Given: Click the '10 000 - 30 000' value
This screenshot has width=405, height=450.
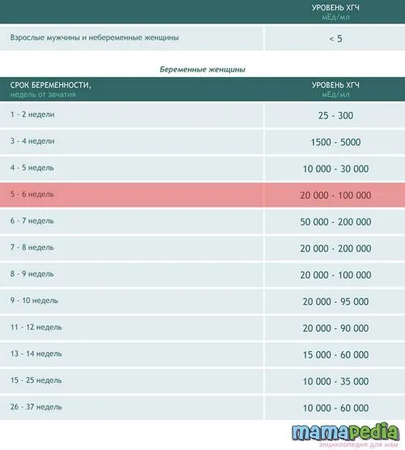Looking at the screenshot, I should (x=335, y=169).
